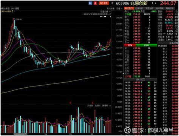
Task: Open the 筹码分布 tab
Action: pos(170,8)
